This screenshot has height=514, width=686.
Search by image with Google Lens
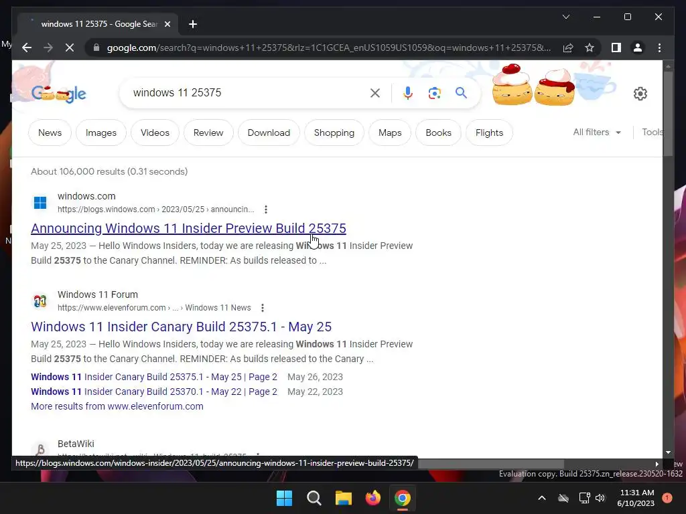click(x=434, y=92)
